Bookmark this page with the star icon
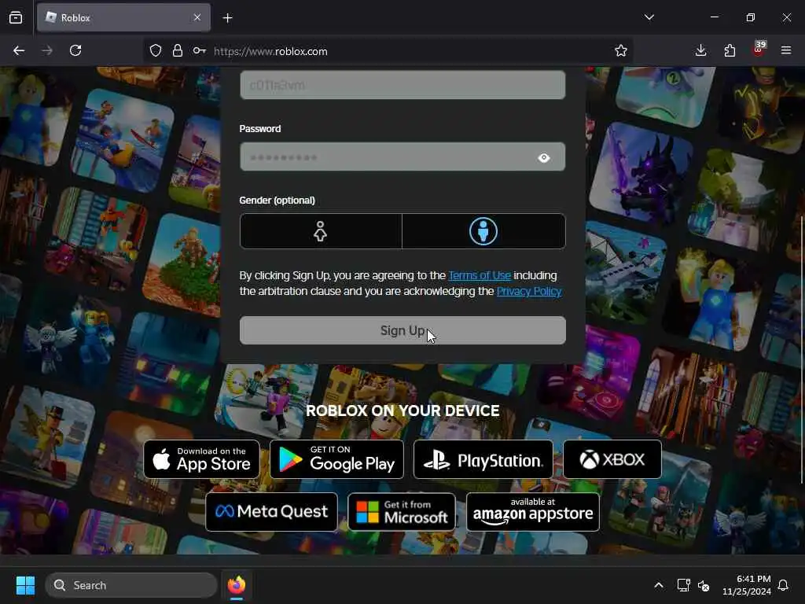Image resolution: width=805 pixels, height=604 pixels. 621,50
